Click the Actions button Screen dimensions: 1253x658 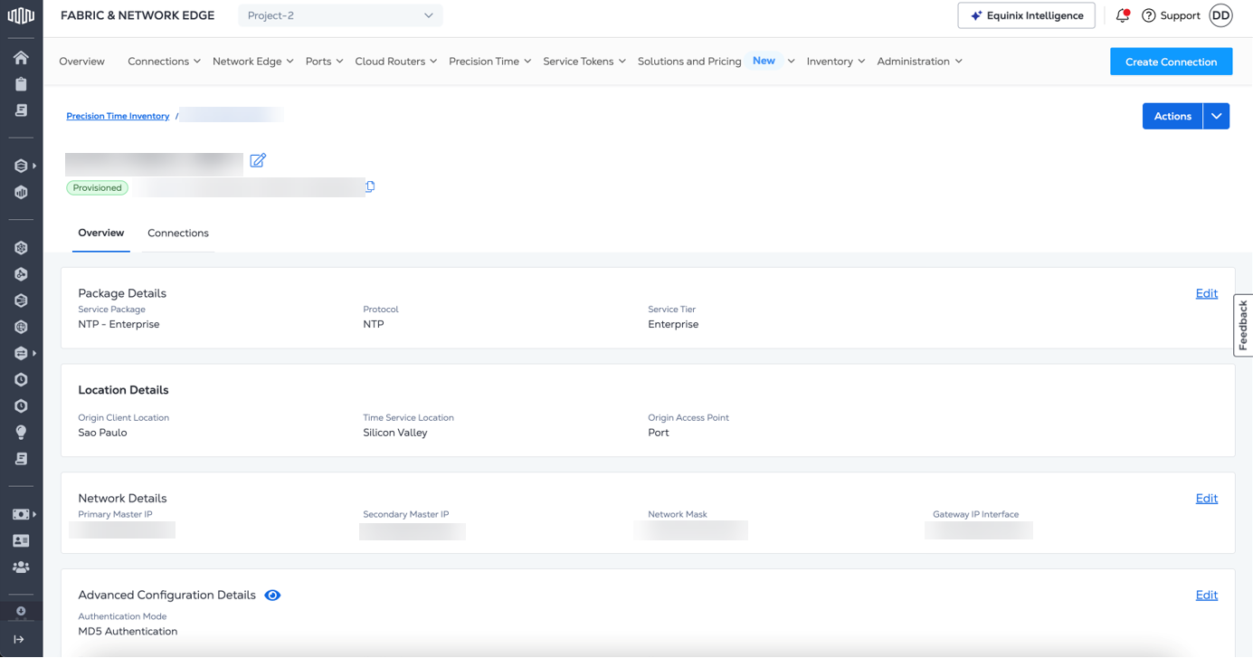[x=1172, y=116]
